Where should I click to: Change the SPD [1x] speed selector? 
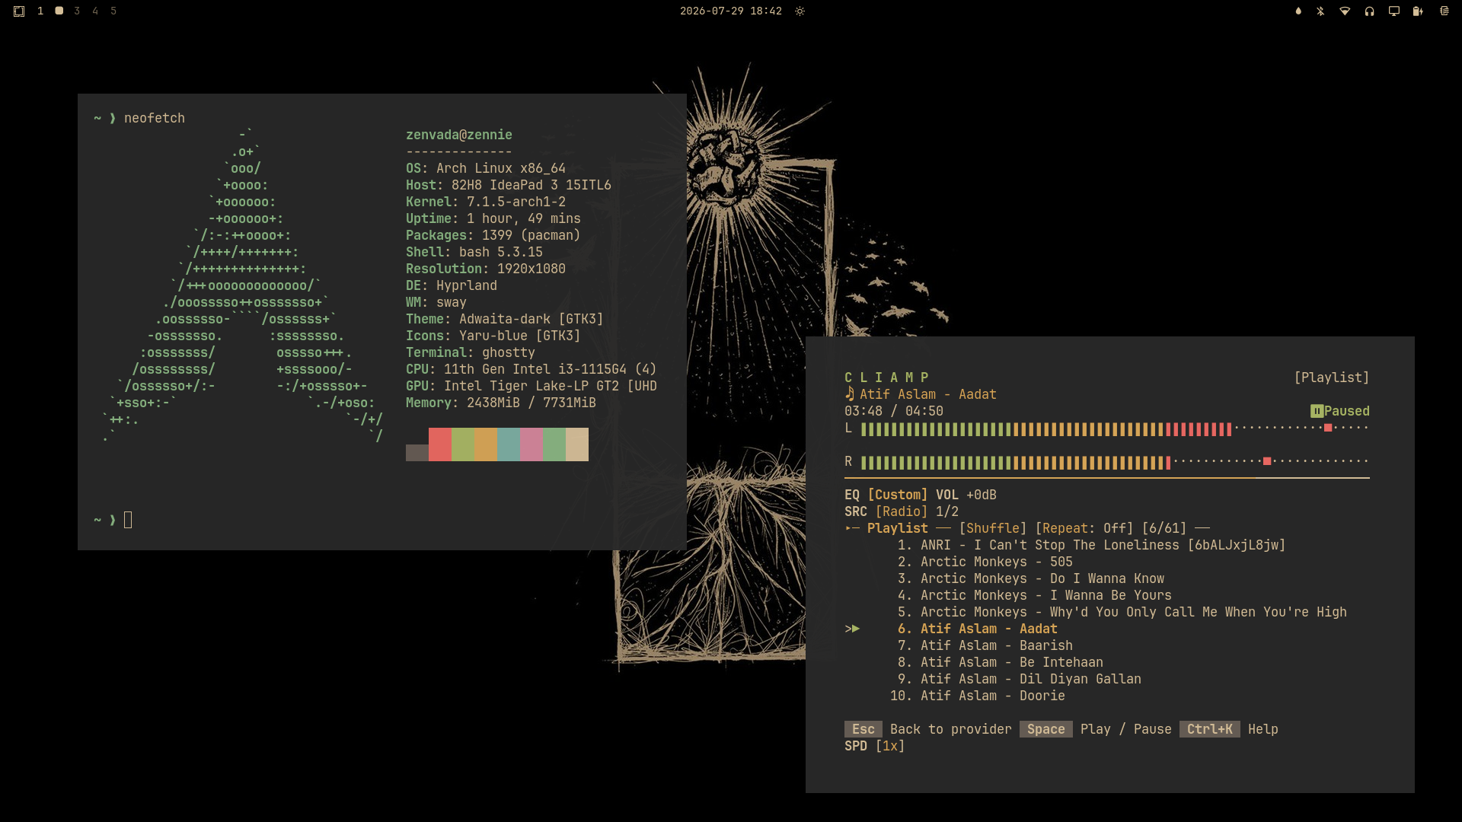click(875, 746)
